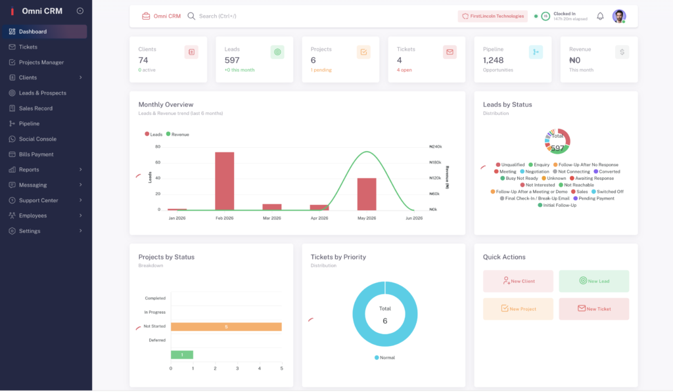This screenshot has height=392, width=673.
Task: Click the Pipeline branch icon card
Action: tap(536, 53)
